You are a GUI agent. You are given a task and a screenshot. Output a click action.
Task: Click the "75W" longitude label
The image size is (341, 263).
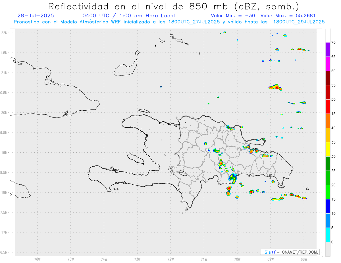coord(71,259)
